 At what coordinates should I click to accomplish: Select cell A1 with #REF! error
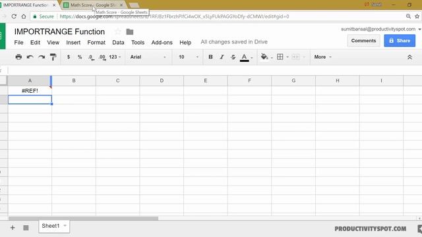[x=30, y=91]
